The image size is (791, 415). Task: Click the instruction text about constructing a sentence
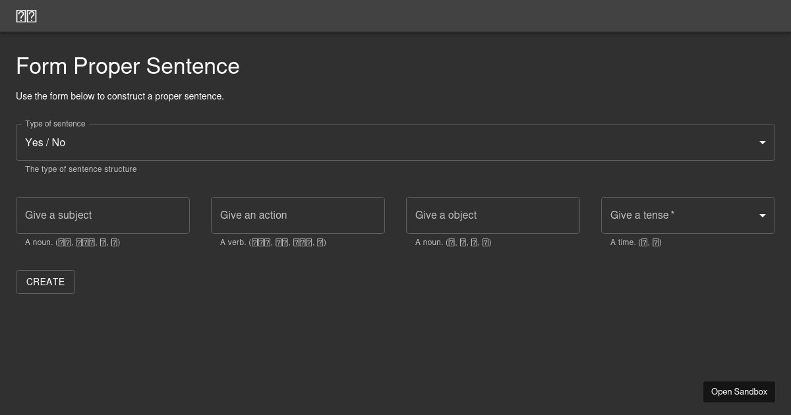coord(120,96)
